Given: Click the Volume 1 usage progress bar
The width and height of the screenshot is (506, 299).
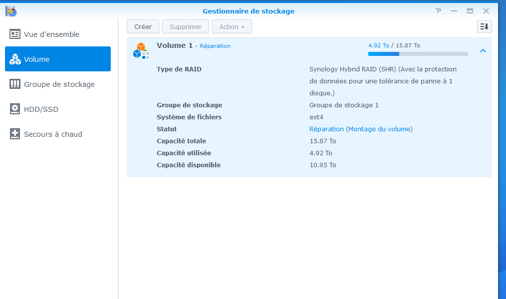Looking at the screenshot, I should [x=418, y=54].
